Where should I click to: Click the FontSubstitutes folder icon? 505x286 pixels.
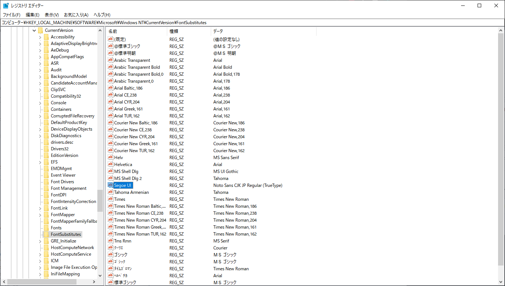click(46, 234)
